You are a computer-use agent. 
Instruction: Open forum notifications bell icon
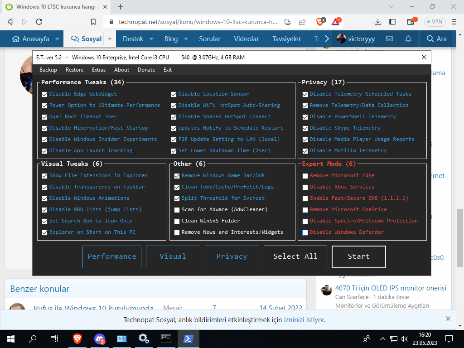408,39
